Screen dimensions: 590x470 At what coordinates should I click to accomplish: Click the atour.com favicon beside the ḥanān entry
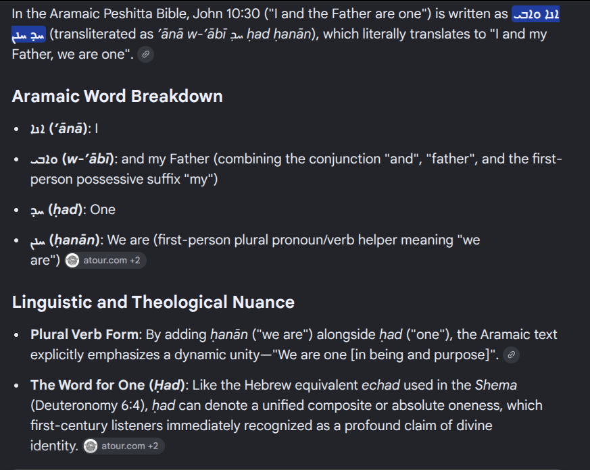(72, 260)
